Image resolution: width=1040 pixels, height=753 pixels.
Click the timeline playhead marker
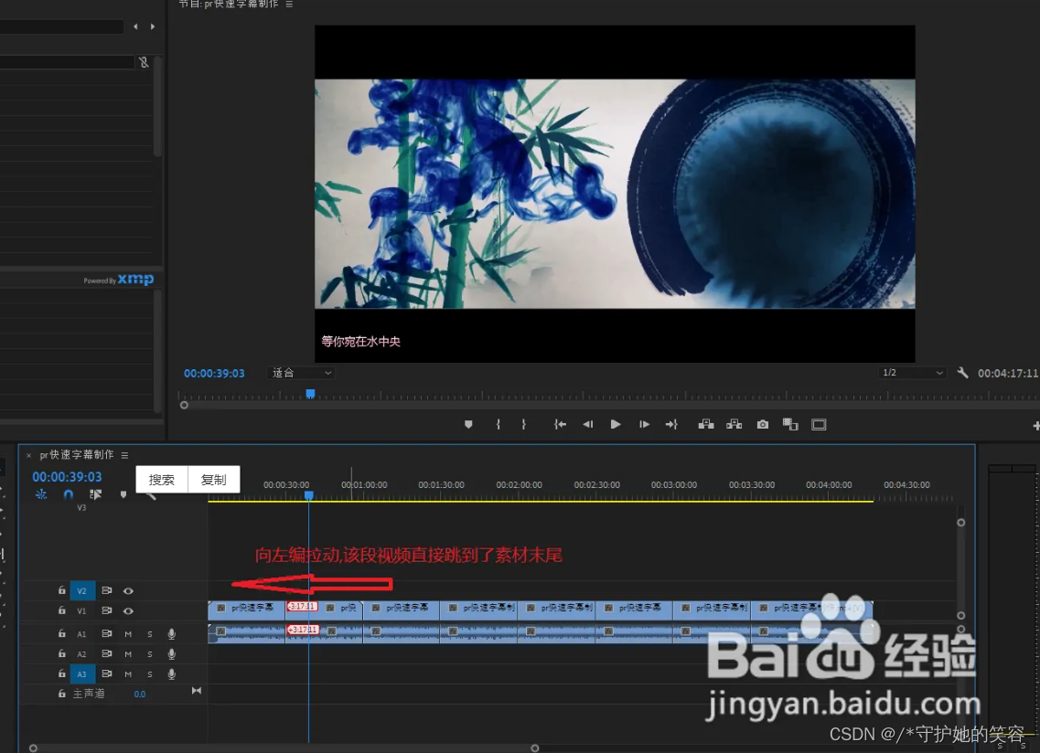coord(308,495)
